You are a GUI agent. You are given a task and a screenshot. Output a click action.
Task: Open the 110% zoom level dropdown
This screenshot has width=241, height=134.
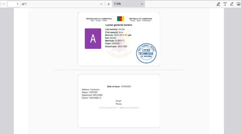(x=128, y=4)
